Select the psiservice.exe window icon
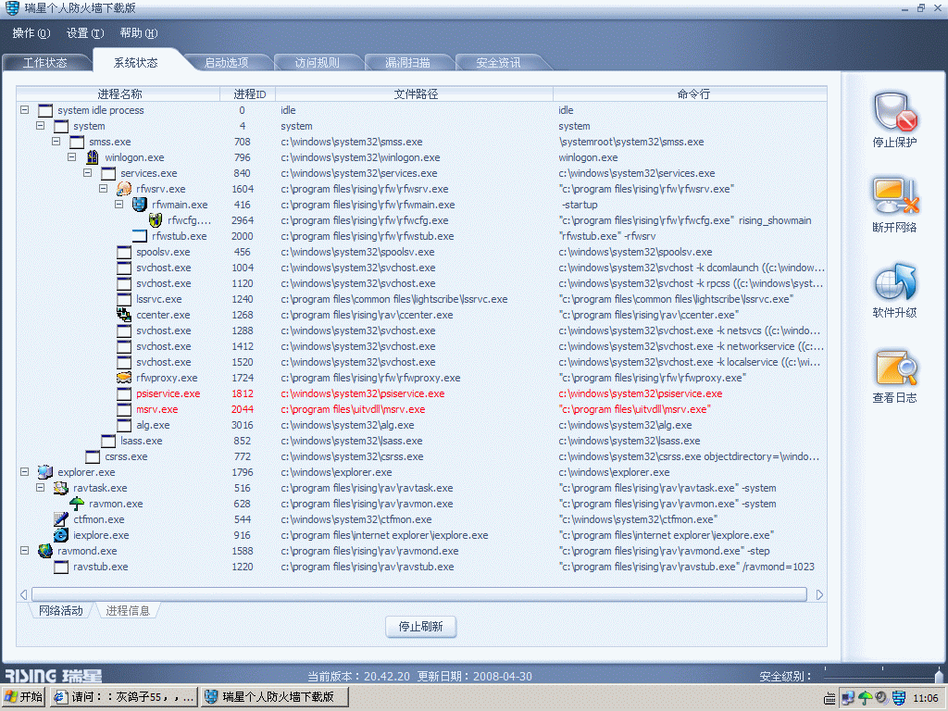Viewport: 948px width, 711px height. coord(124,393)
